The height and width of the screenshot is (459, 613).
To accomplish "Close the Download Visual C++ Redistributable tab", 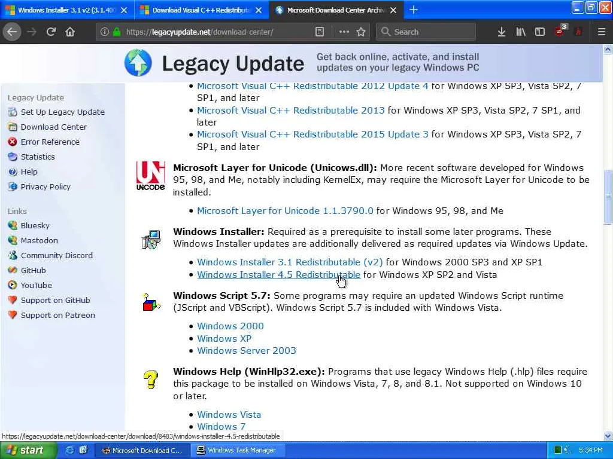I will (259, 10).
